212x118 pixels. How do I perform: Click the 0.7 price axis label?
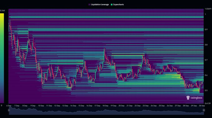pyautogui.click(x=206, y=60)
